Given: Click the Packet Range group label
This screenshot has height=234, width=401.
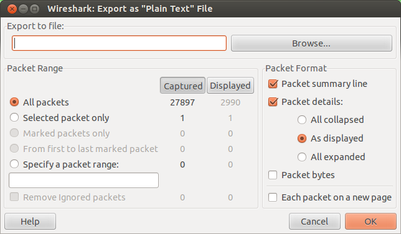Looking at the screenshot, I should [x=35, y=68].
